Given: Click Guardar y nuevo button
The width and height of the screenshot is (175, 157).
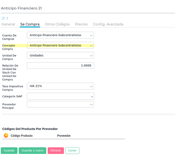Looking at the screenshot, I should [32, 150].
